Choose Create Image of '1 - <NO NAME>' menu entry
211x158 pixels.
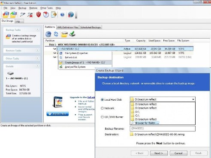[85, 63]
